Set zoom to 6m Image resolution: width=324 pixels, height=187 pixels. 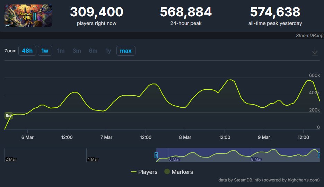coord(93,51)
